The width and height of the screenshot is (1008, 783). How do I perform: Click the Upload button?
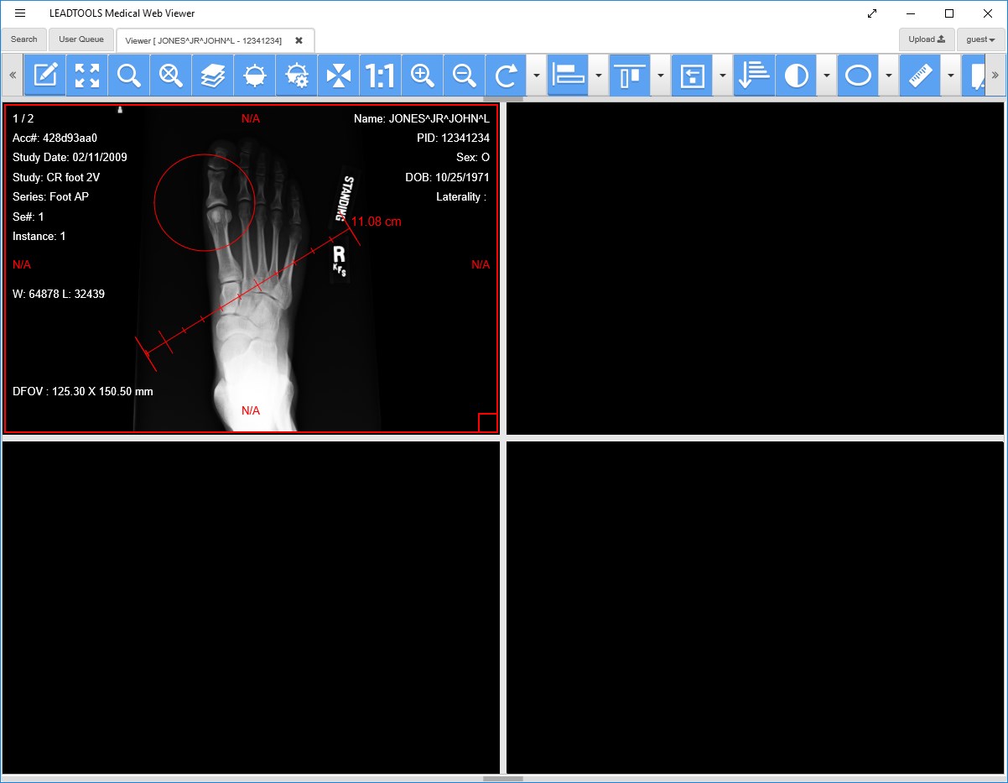point(926,39)
